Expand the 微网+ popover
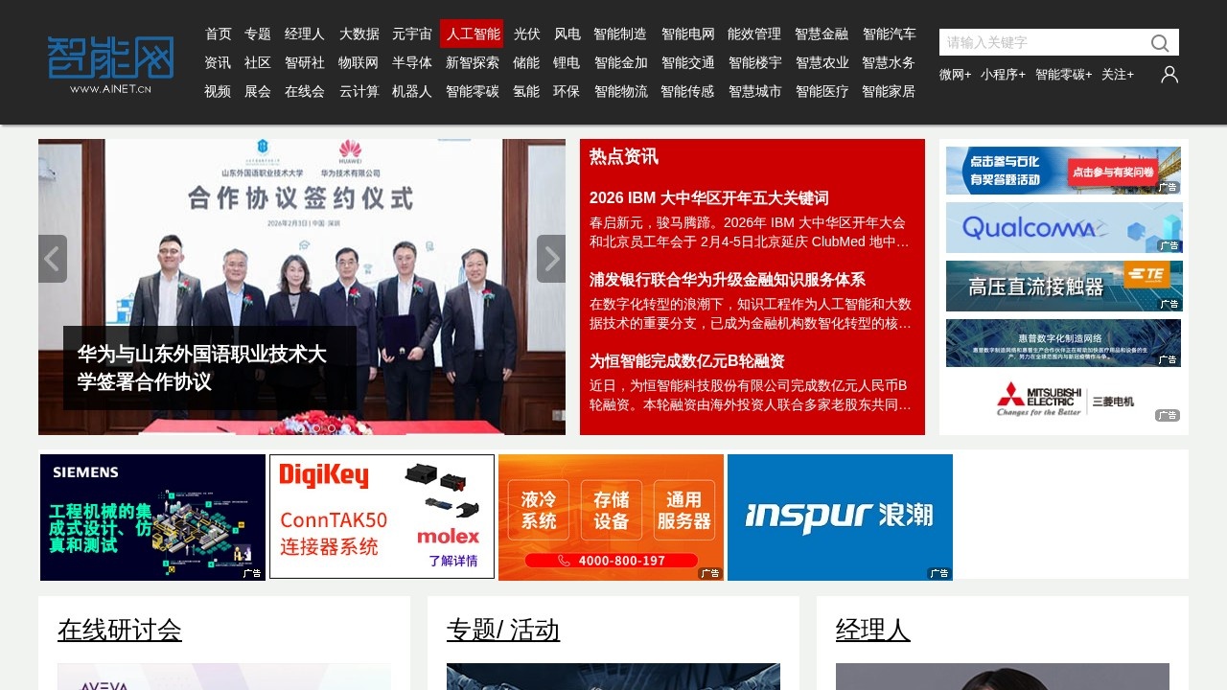 956,74
